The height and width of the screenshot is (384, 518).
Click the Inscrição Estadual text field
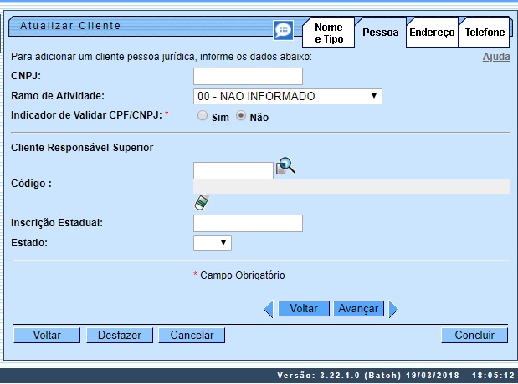point(247,223)
